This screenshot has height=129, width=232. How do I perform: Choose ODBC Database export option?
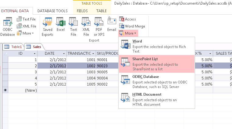(x=156, y=82)
